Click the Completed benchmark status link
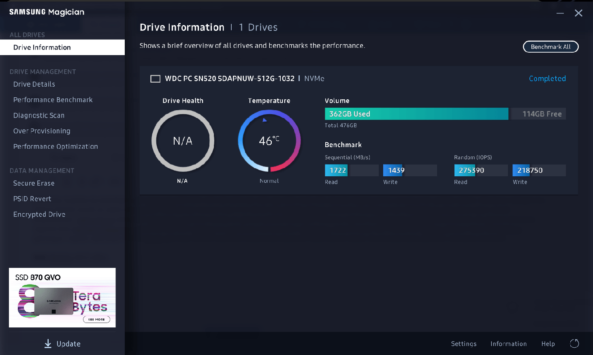The height and width of the screenshot is (355, 593). (547, 79)
